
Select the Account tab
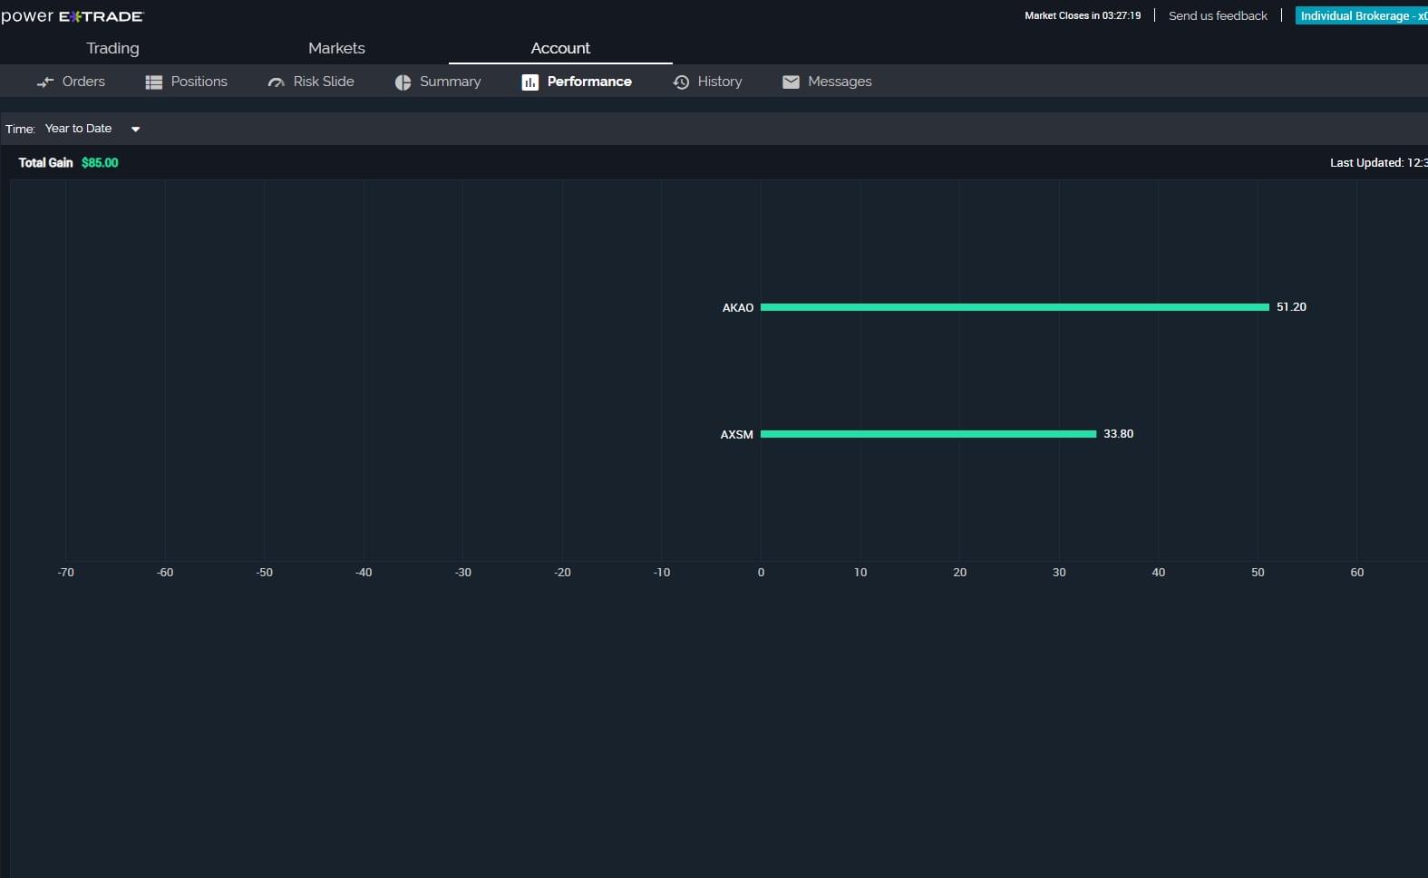[560, 48]
